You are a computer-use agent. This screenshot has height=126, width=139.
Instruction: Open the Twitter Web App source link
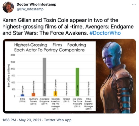coord(58,120)
